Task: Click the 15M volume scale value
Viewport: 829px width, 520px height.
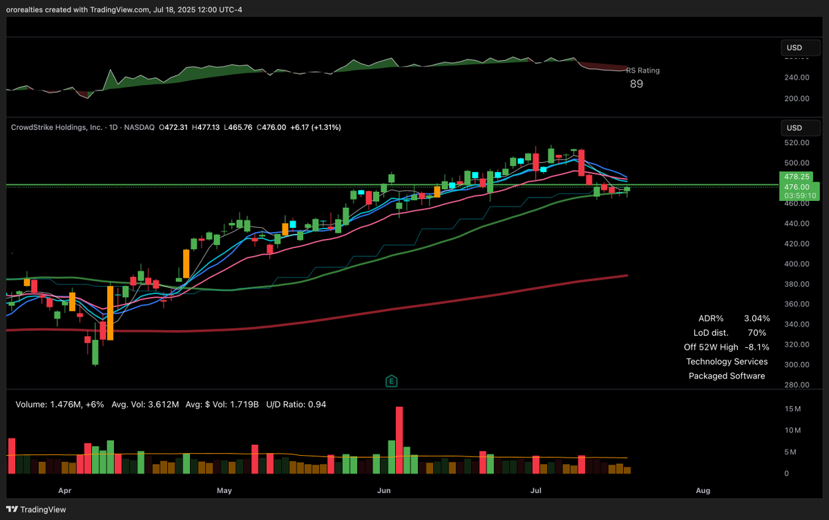Action: (792, 410)
